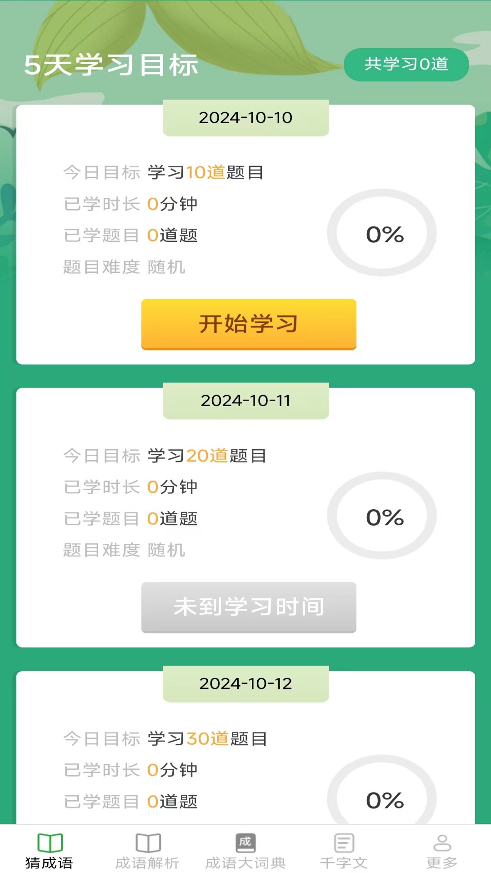Open the 成语大词典 dictionary icon

245,843
